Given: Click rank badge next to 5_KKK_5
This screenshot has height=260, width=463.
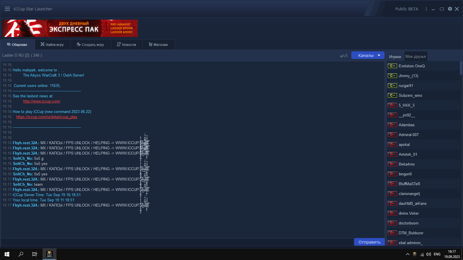Looking at the screenshot, I should 392,105.
